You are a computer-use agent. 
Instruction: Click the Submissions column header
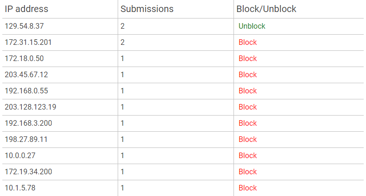pyautogui.click(x=147, y=9)
